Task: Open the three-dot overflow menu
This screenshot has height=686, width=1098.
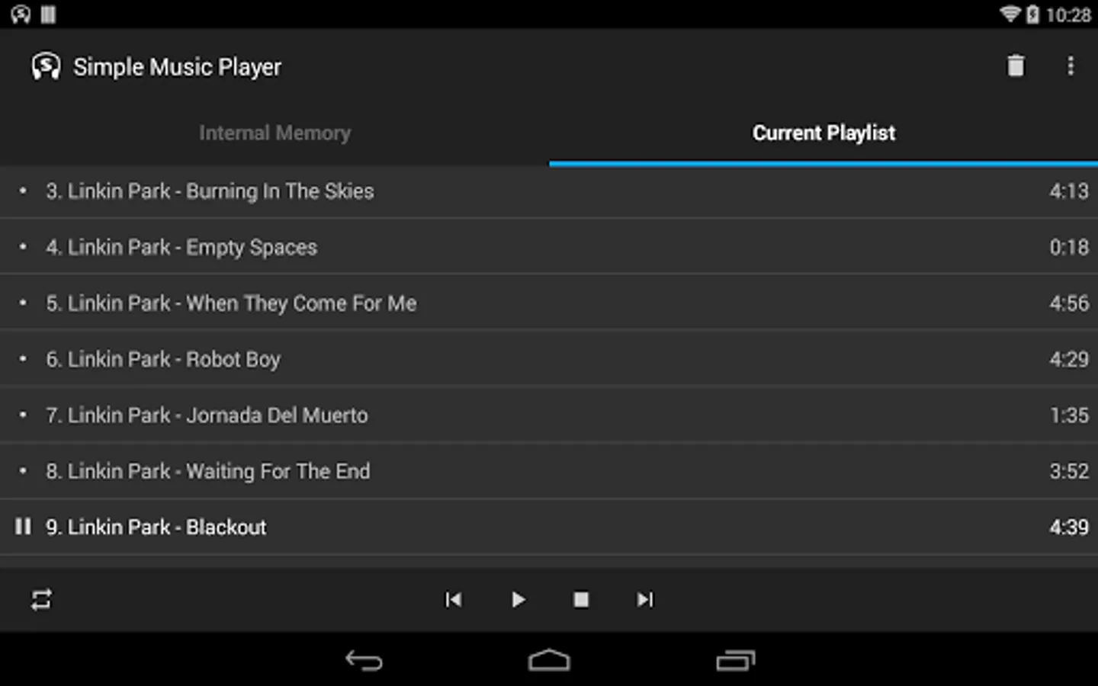Action: point(1071,66)
